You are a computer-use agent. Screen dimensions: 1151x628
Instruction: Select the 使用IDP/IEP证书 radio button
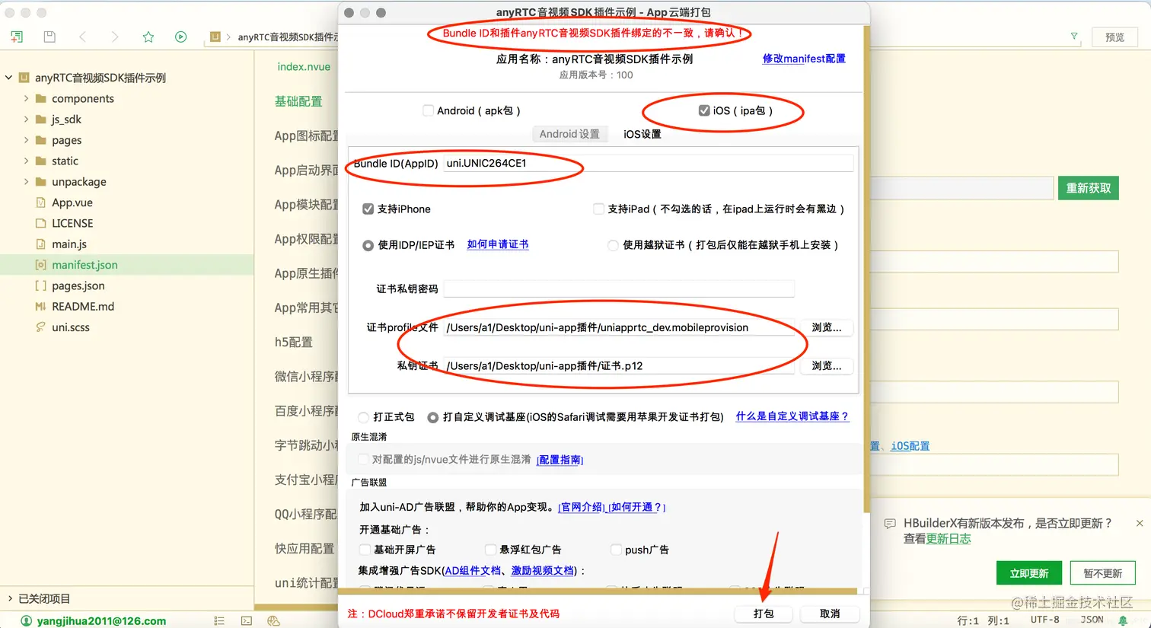pyautogui.click(x=368, y=245)
